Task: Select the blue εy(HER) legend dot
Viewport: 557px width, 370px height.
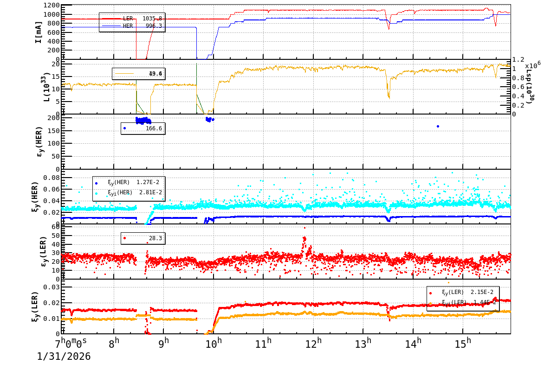Action: coord(124,128)
